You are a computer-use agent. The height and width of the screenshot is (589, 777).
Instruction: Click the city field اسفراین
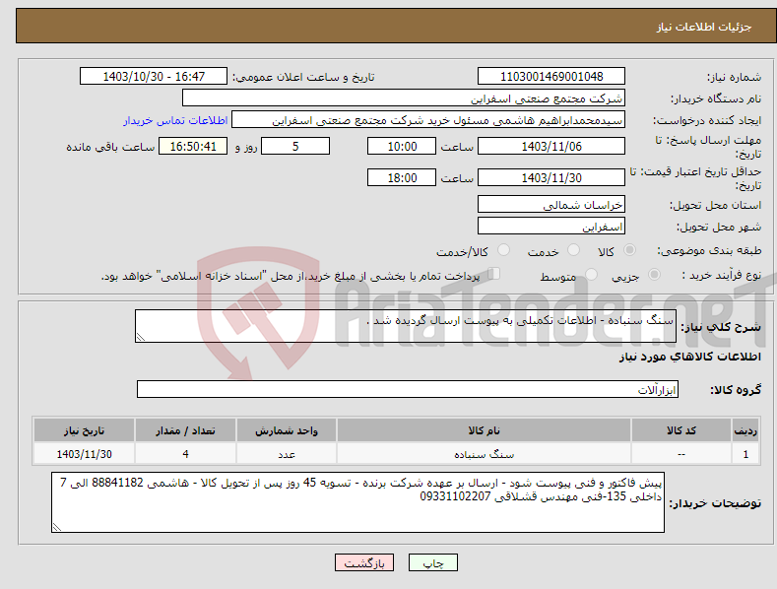tap(551, 227)
